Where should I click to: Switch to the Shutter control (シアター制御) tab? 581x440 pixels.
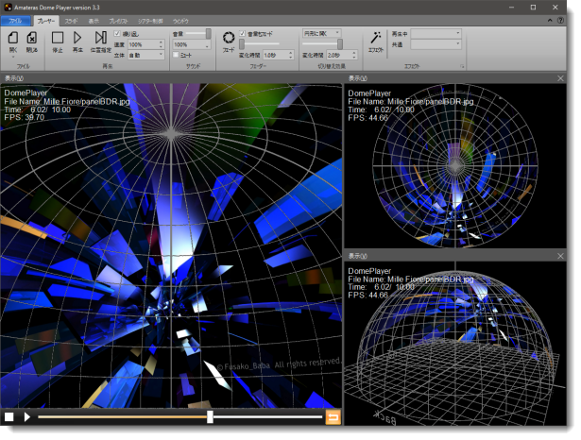150,21
